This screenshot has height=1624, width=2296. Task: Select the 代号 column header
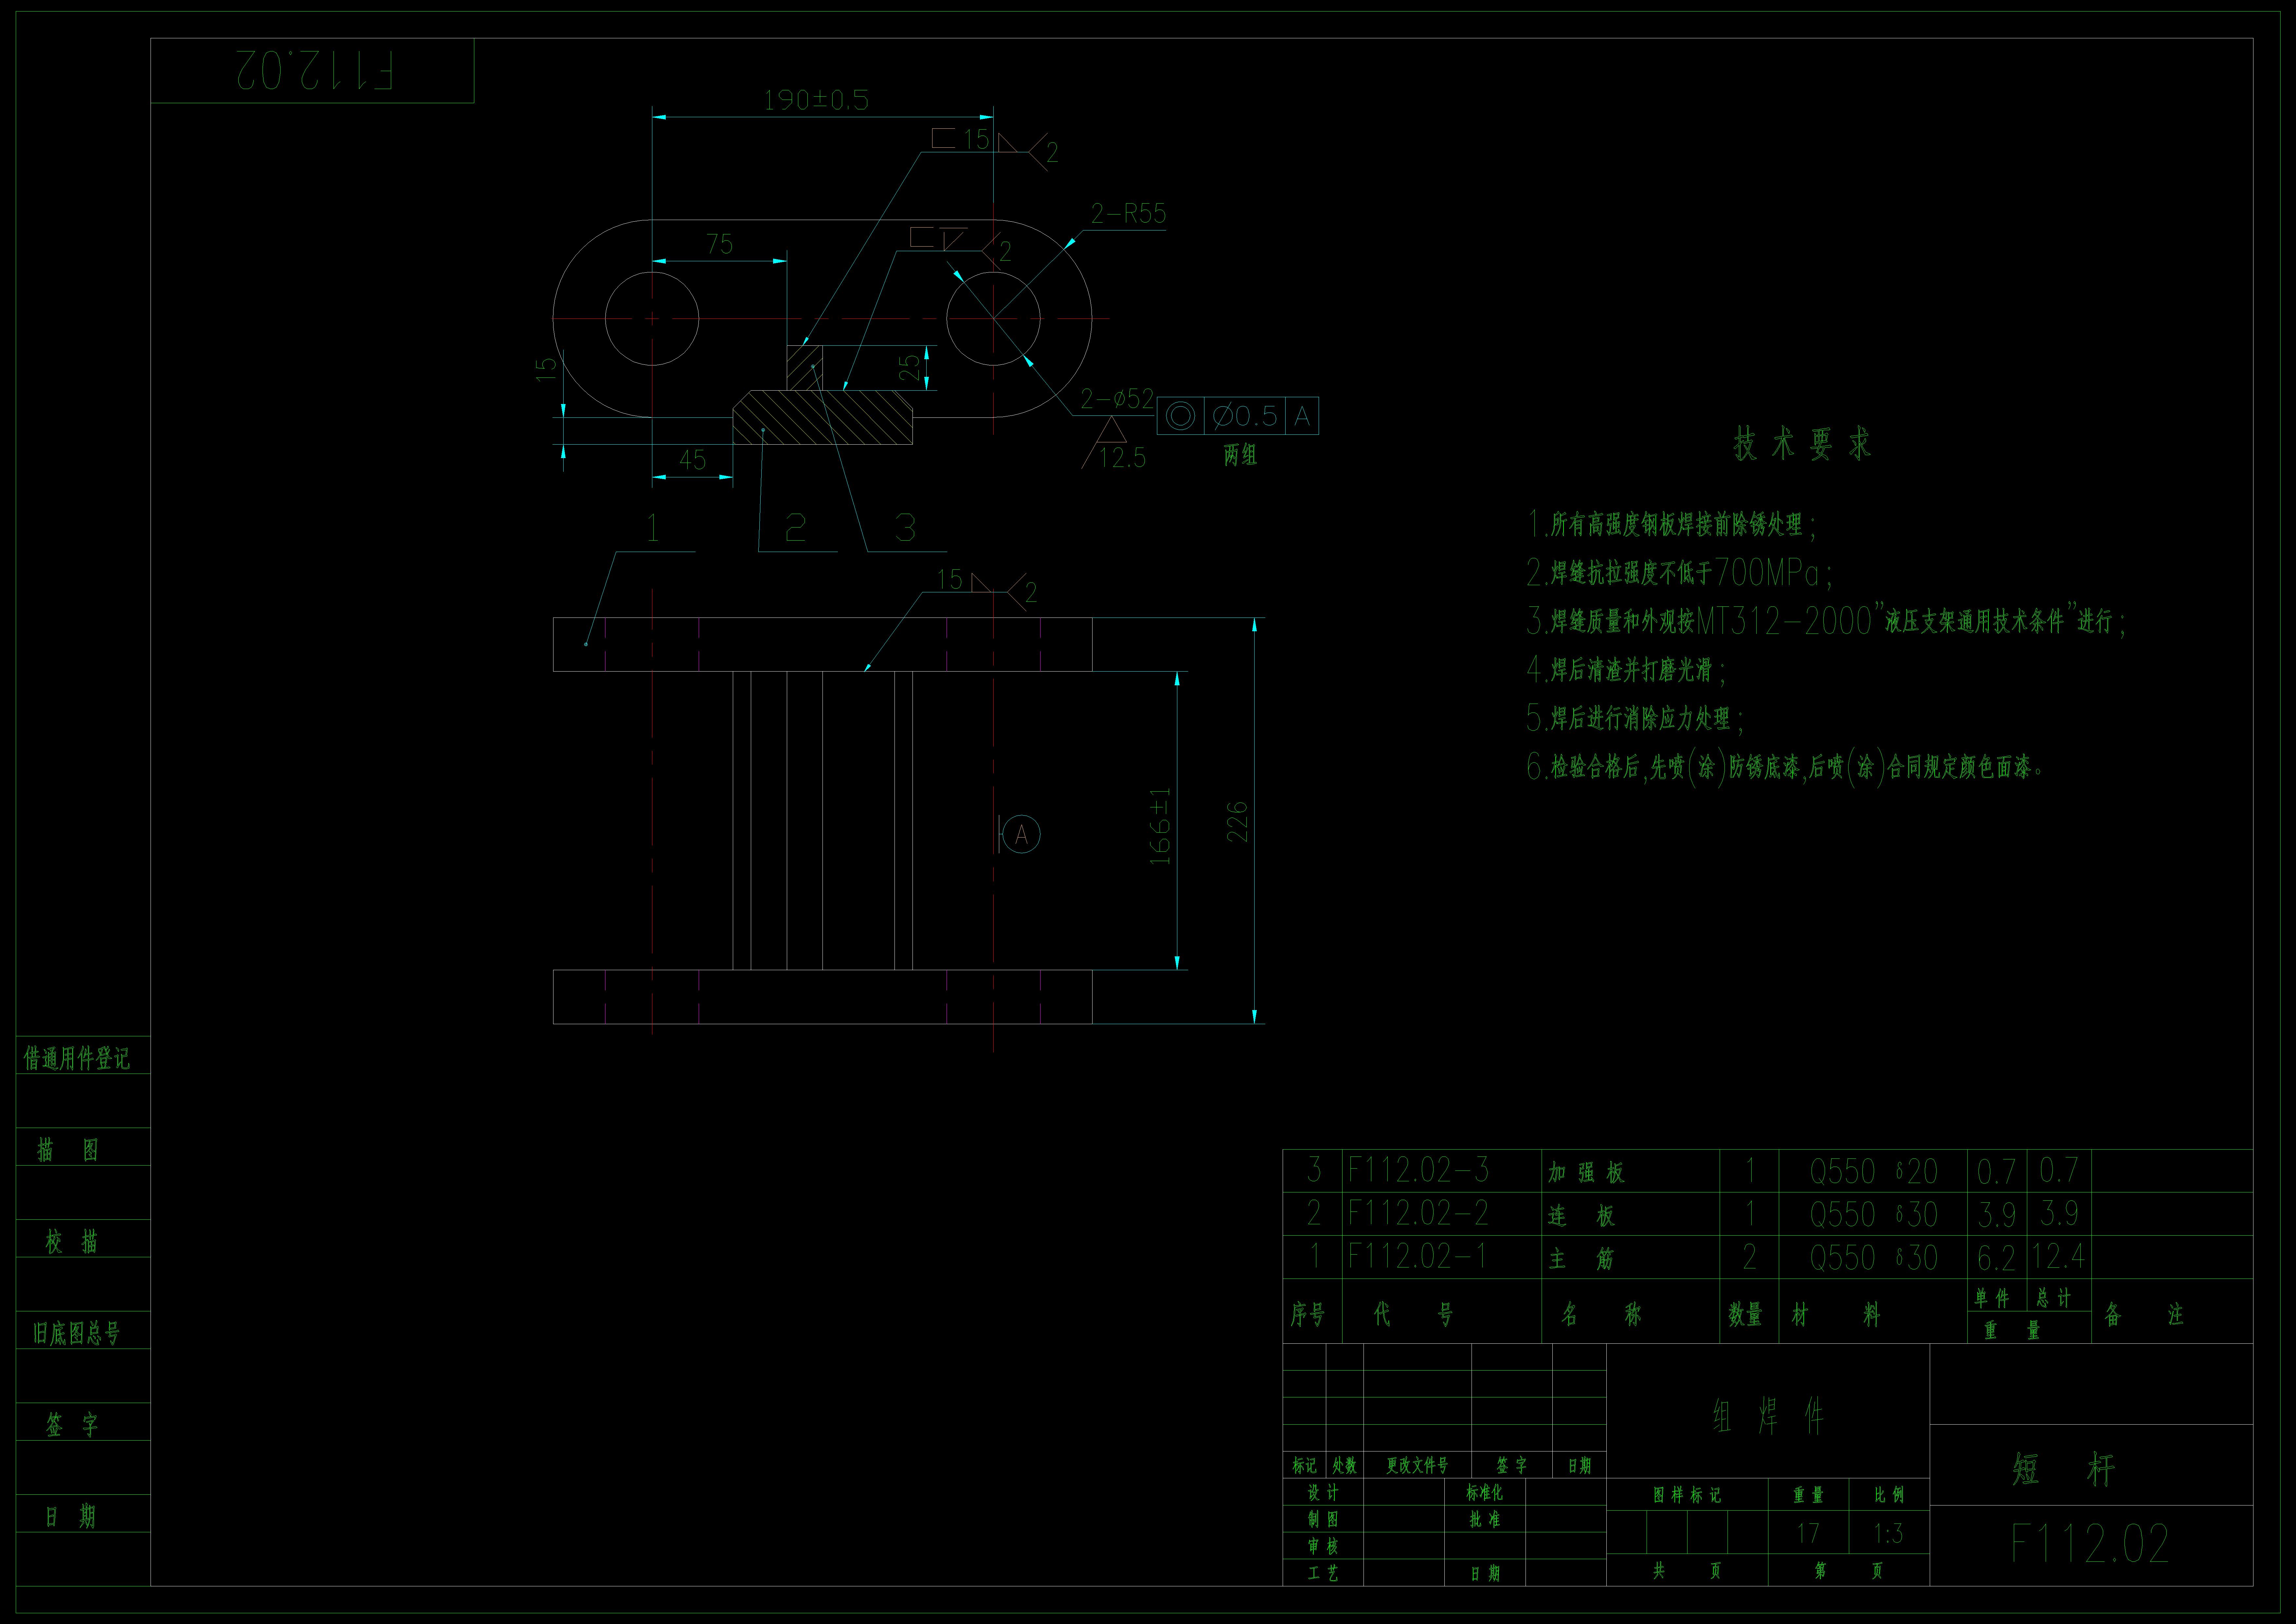point(1413,1314)
